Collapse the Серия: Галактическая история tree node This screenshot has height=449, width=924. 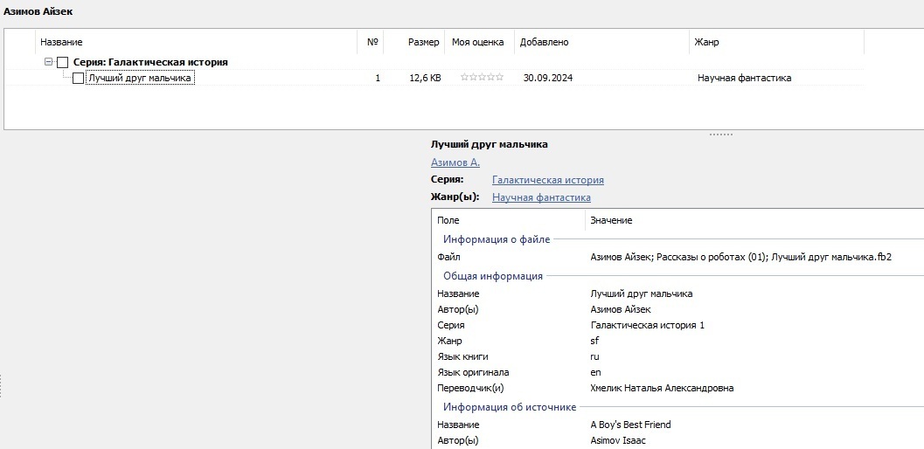tap(49, 62)
